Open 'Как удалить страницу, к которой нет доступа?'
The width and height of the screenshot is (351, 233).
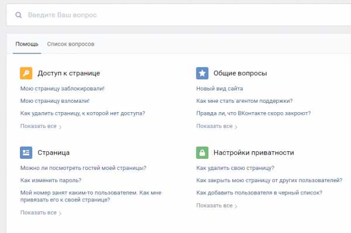coord(82,113)
